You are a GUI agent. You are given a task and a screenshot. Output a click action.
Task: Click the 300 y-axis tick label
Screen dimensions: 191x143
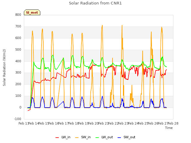[18, 73]
